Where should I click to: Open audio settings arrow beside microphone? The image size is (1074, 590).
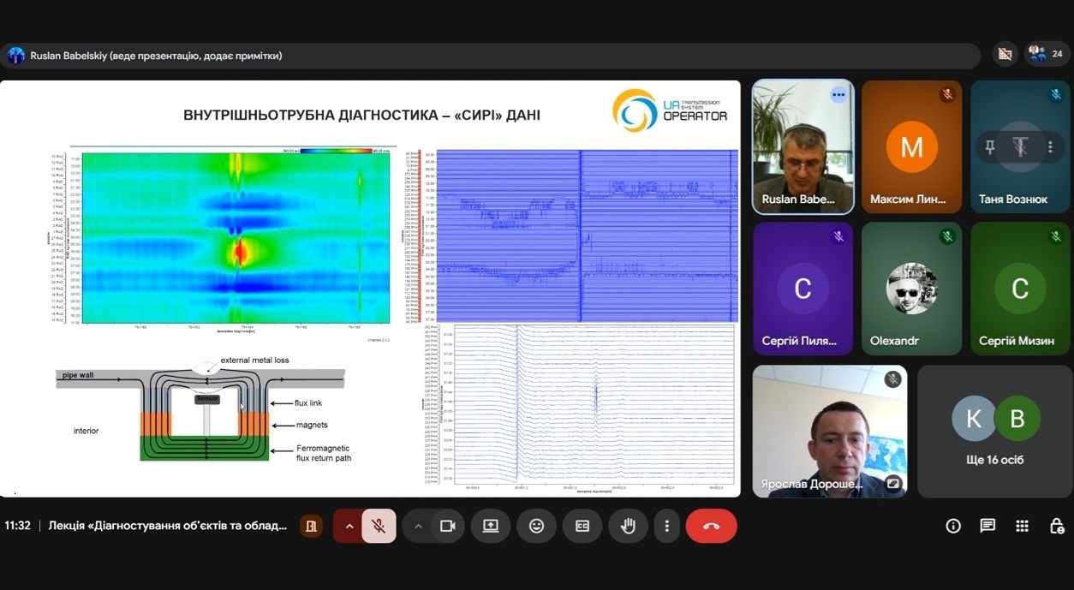tap(349, 526)
